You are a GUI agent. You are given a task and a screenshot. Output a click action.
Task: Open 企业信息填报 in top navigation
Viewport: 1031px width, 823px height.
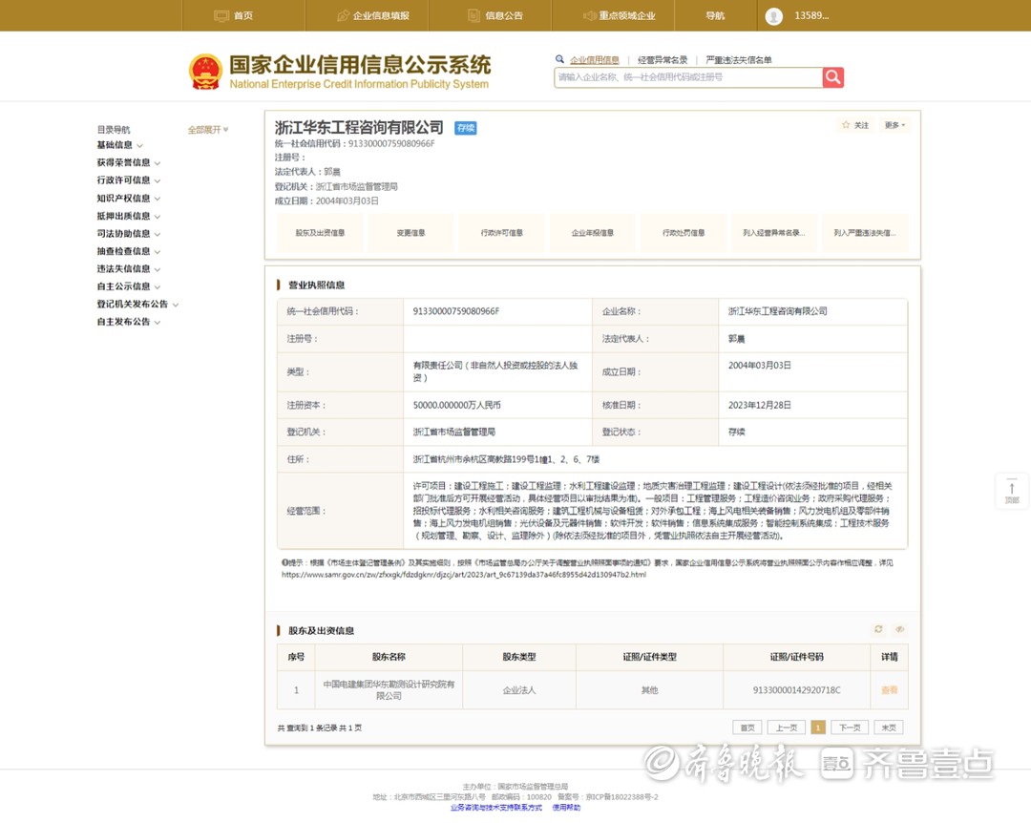(x=373, y=16)
